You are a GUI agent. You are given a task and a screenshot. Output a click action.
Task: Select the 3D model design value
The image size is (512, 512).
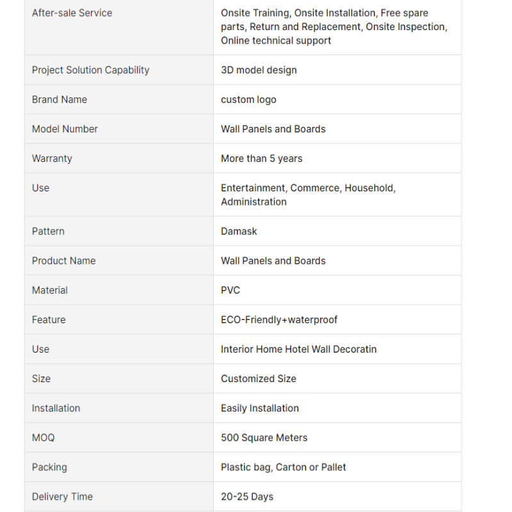[x=259, y=70]
